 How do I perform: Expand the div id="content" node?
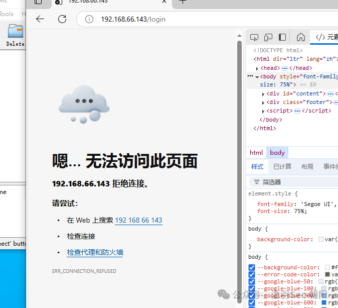tap(263, 94)
